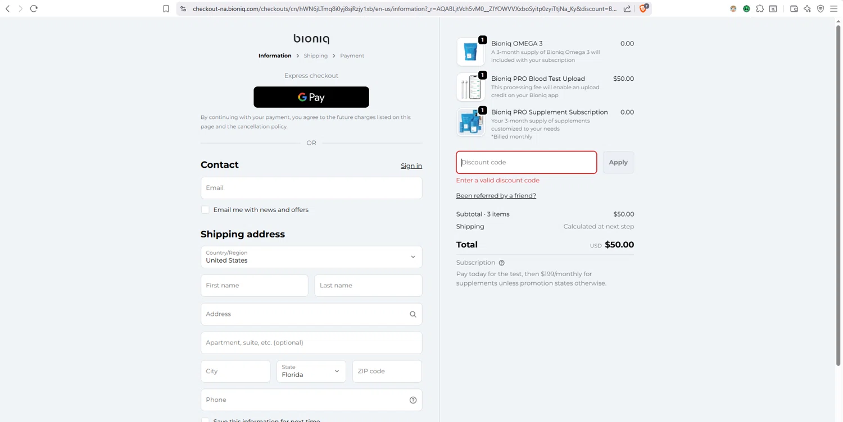Open the Country/Region dropdown
Image resolution: width=843 pixels, height=422 pixels.
(311, 257)
